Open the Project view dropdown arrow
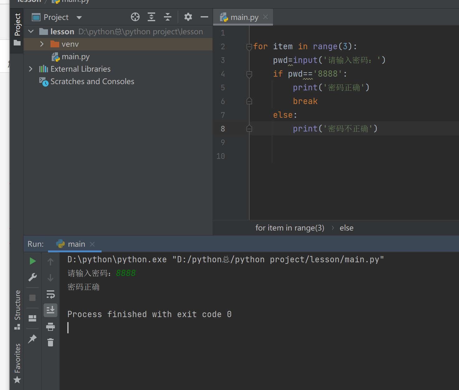 coord(79,17)
